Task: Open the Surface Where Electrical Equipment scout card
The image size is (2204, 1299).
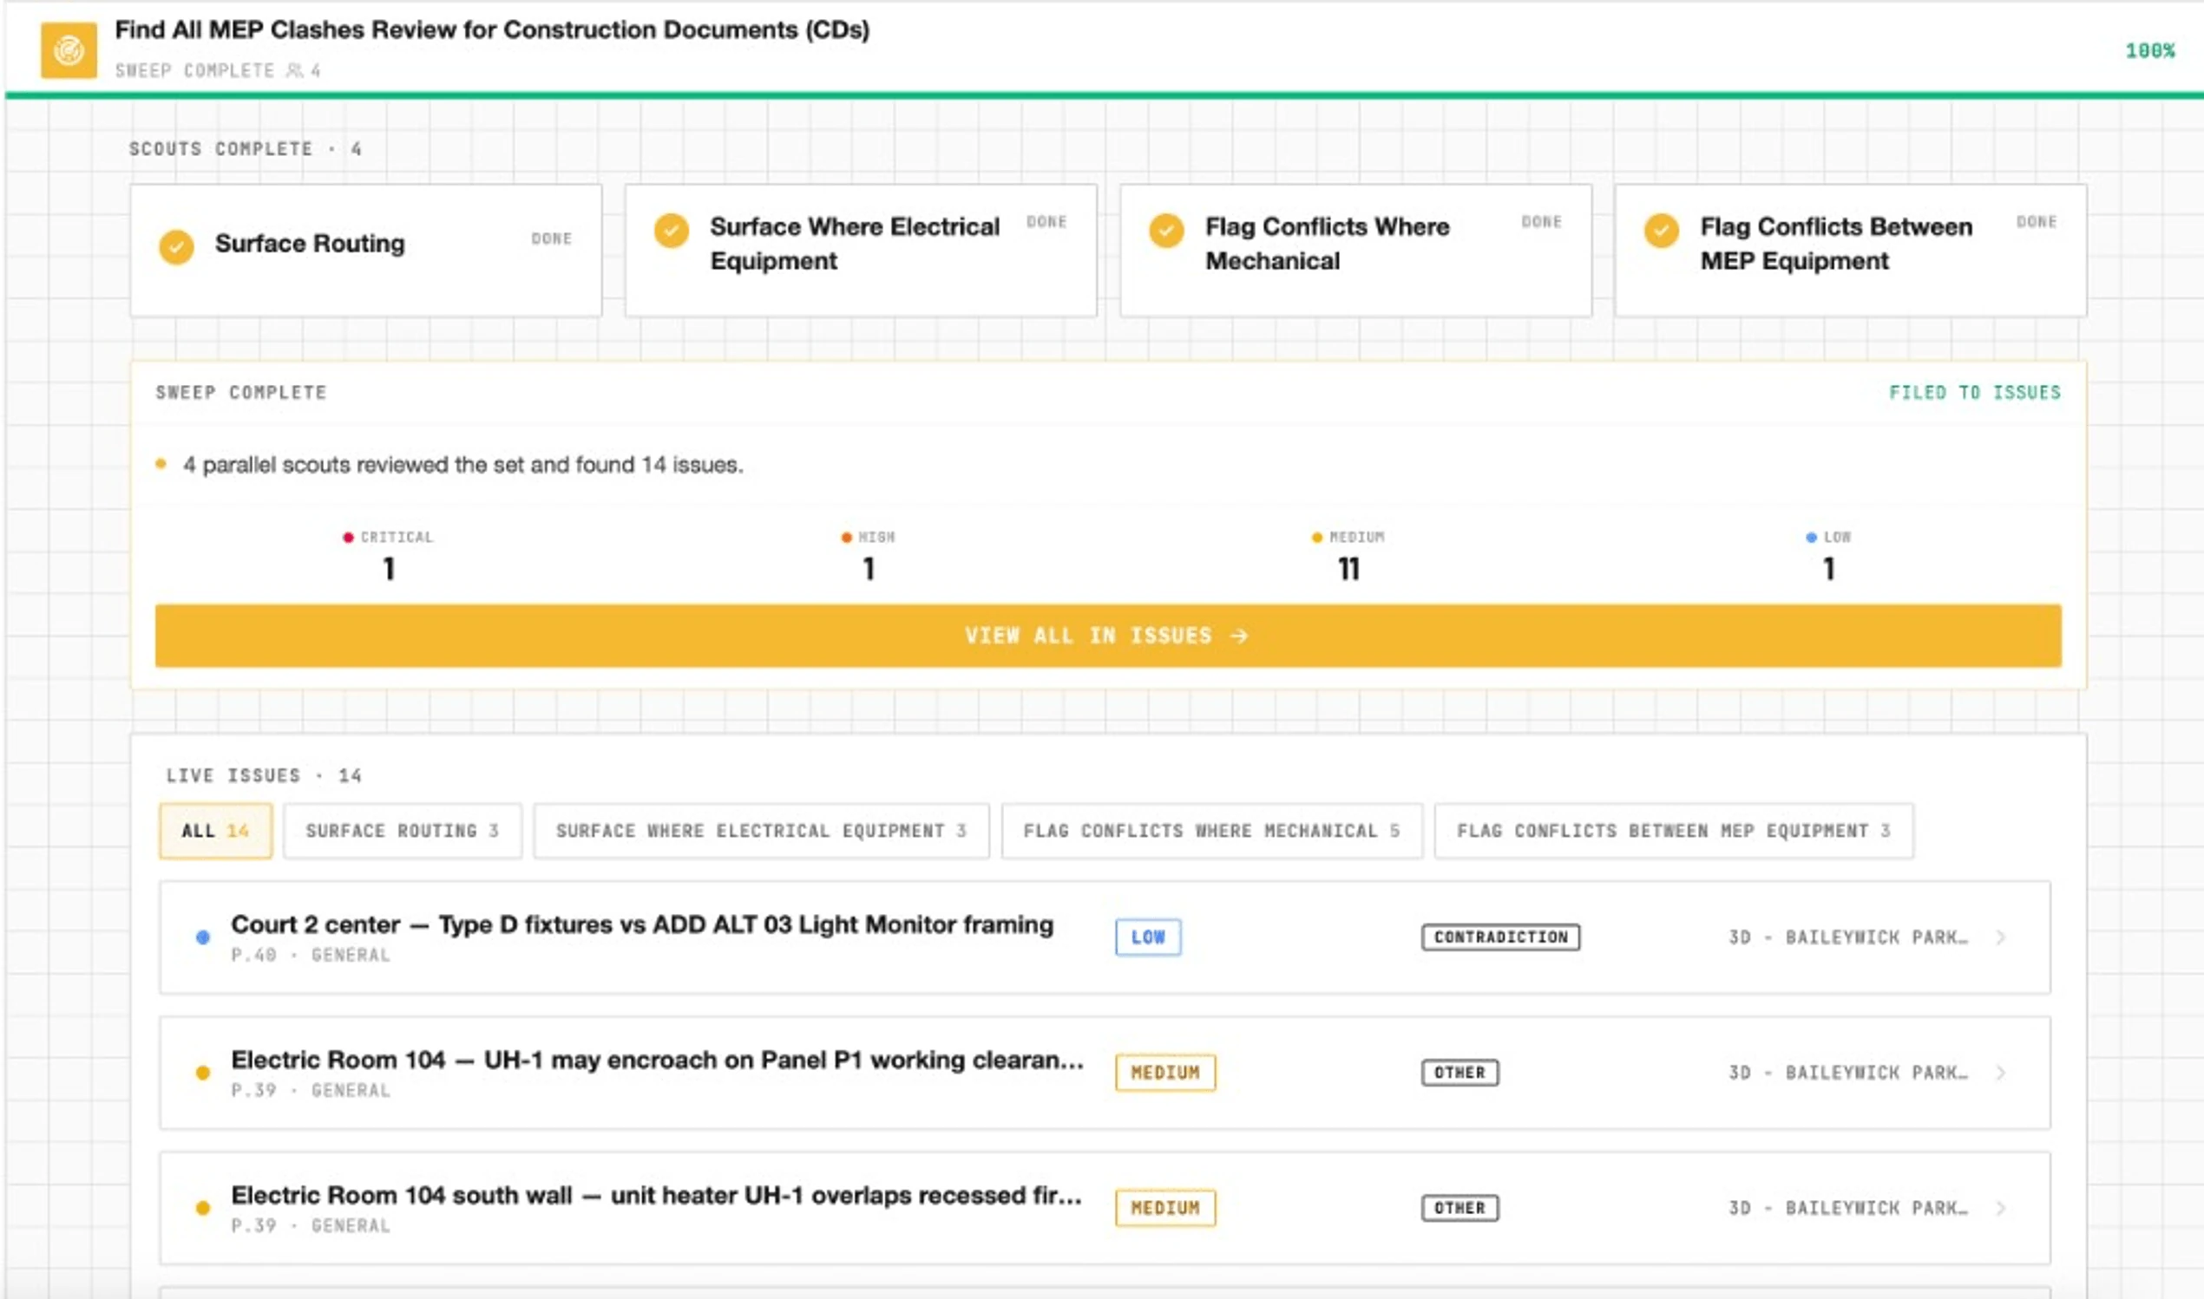Action: 861,250
